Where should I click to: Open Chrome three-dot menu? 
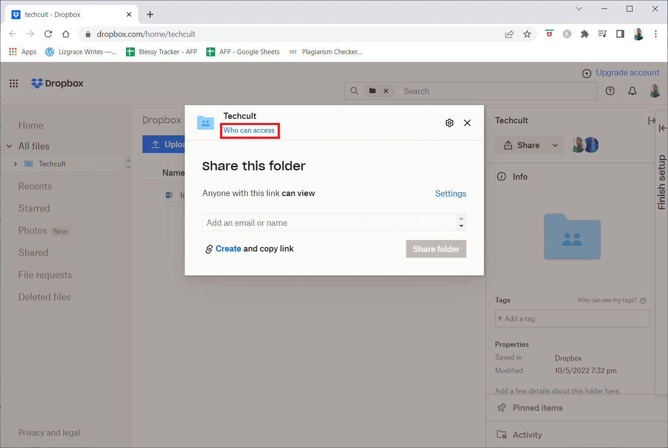pos(656,34)
